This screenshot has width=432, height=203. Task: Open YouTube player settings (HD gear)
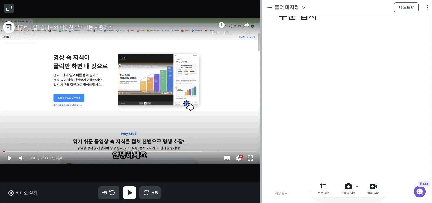point(239,158)
